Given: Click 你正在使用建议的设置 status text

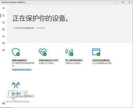Looking at the screenshot, I should 102,63.
